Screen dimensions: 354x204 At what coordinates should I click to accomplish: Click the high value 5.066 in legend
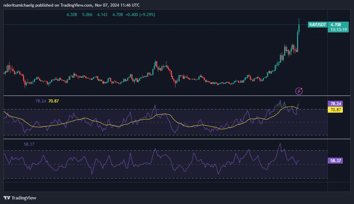click(87, 15)
